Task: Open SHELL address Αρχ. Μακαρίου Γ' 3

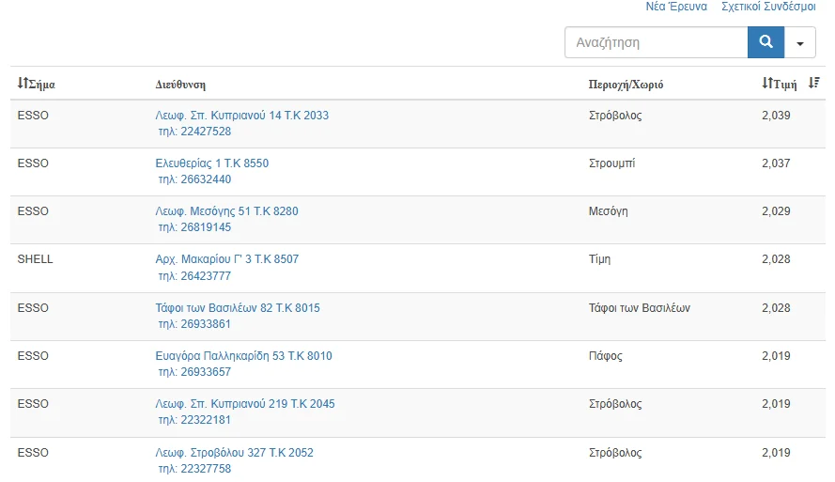Action: coord(227,258)
